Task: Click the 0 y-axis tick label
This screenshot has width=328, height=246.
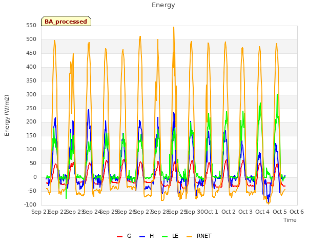Action: tap(35, 177)
